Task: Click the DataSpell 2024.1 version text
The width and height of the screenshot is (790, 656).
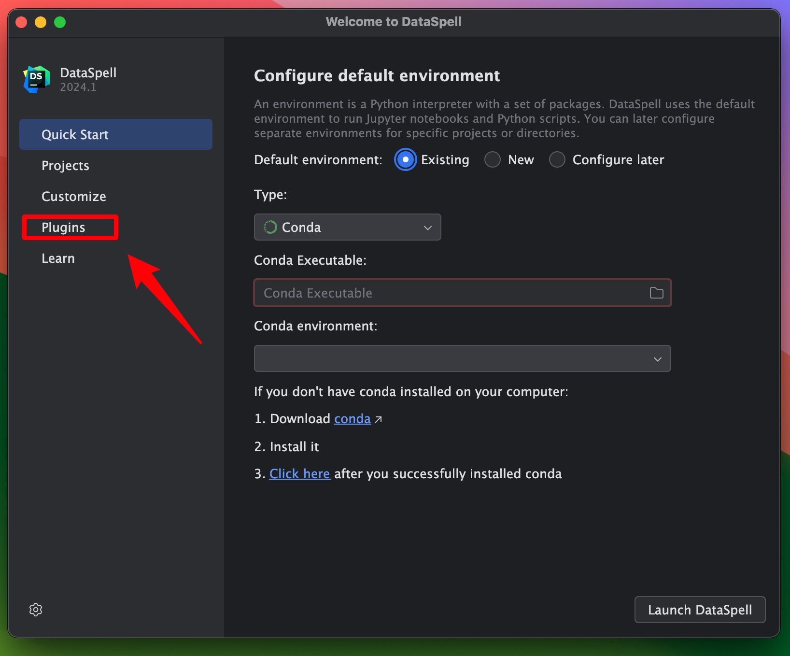Action: point(78,87)
